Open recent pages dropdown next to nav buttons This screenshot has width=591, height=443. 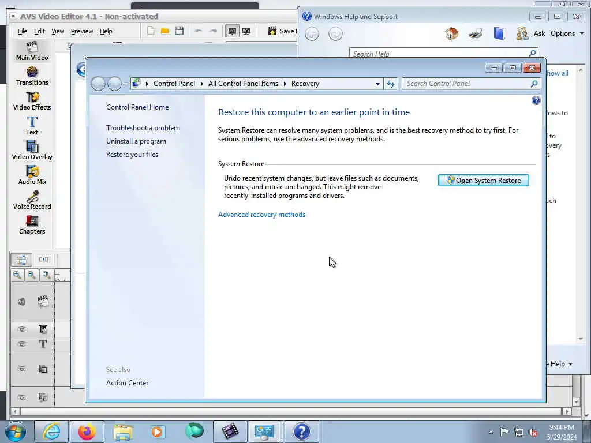126,84
